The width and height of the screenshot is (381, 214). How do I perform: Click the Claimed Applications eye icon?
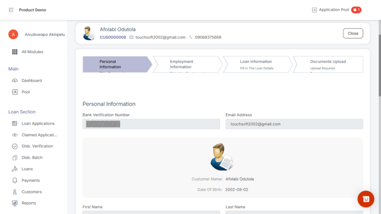pos(15,135)
